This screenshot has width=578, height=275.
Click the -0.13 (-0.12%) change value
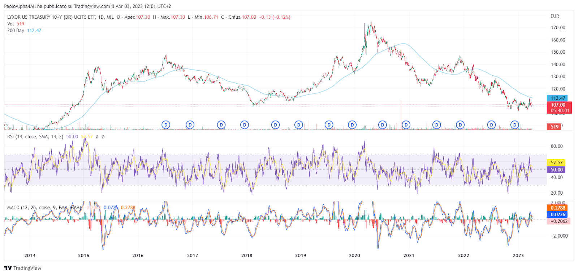pos(275,17)
